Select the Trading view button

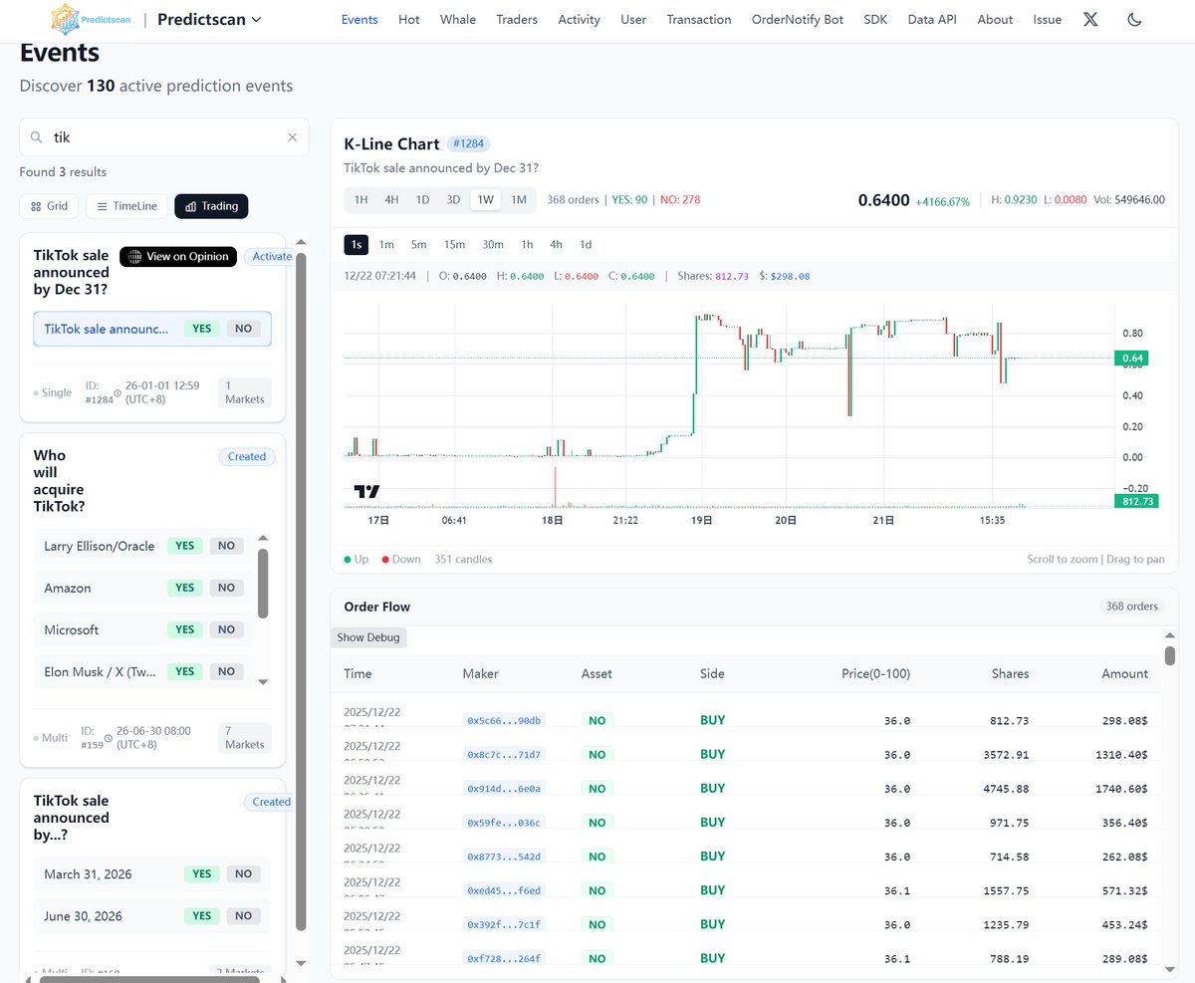point(211,206)
